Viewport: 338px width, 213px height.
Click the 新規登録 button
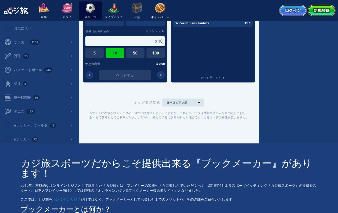click(322, 11)
